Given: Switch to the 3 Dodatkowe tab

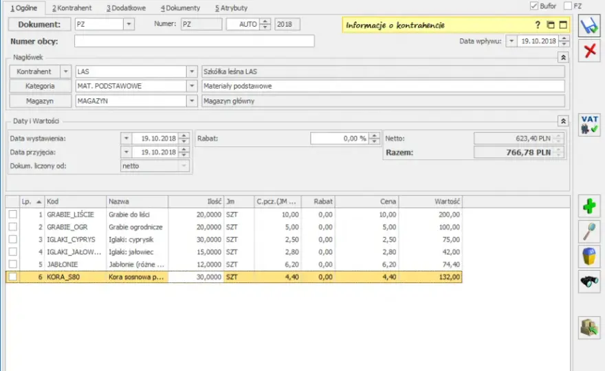Looking at the screenshot, I should click(126, 8).
